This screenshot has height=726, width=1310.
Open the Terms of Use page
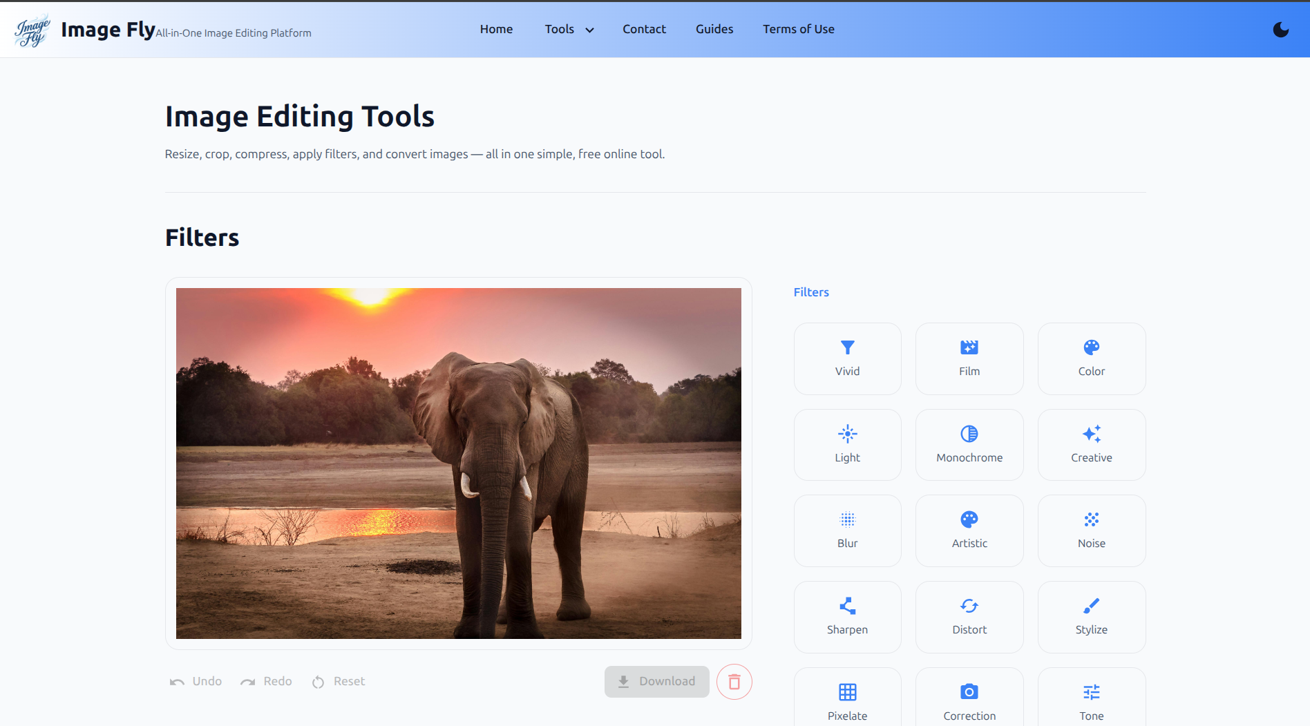pos(798,29)
